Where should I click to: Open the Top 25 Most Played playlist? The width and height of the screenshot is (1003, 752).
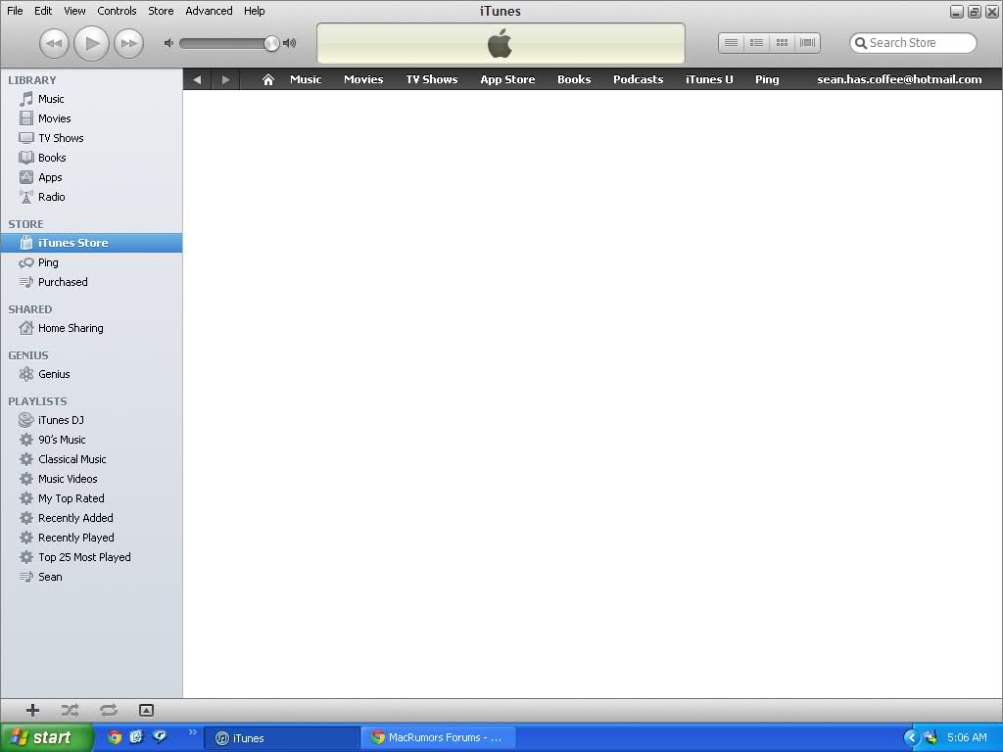coord(91,557)
